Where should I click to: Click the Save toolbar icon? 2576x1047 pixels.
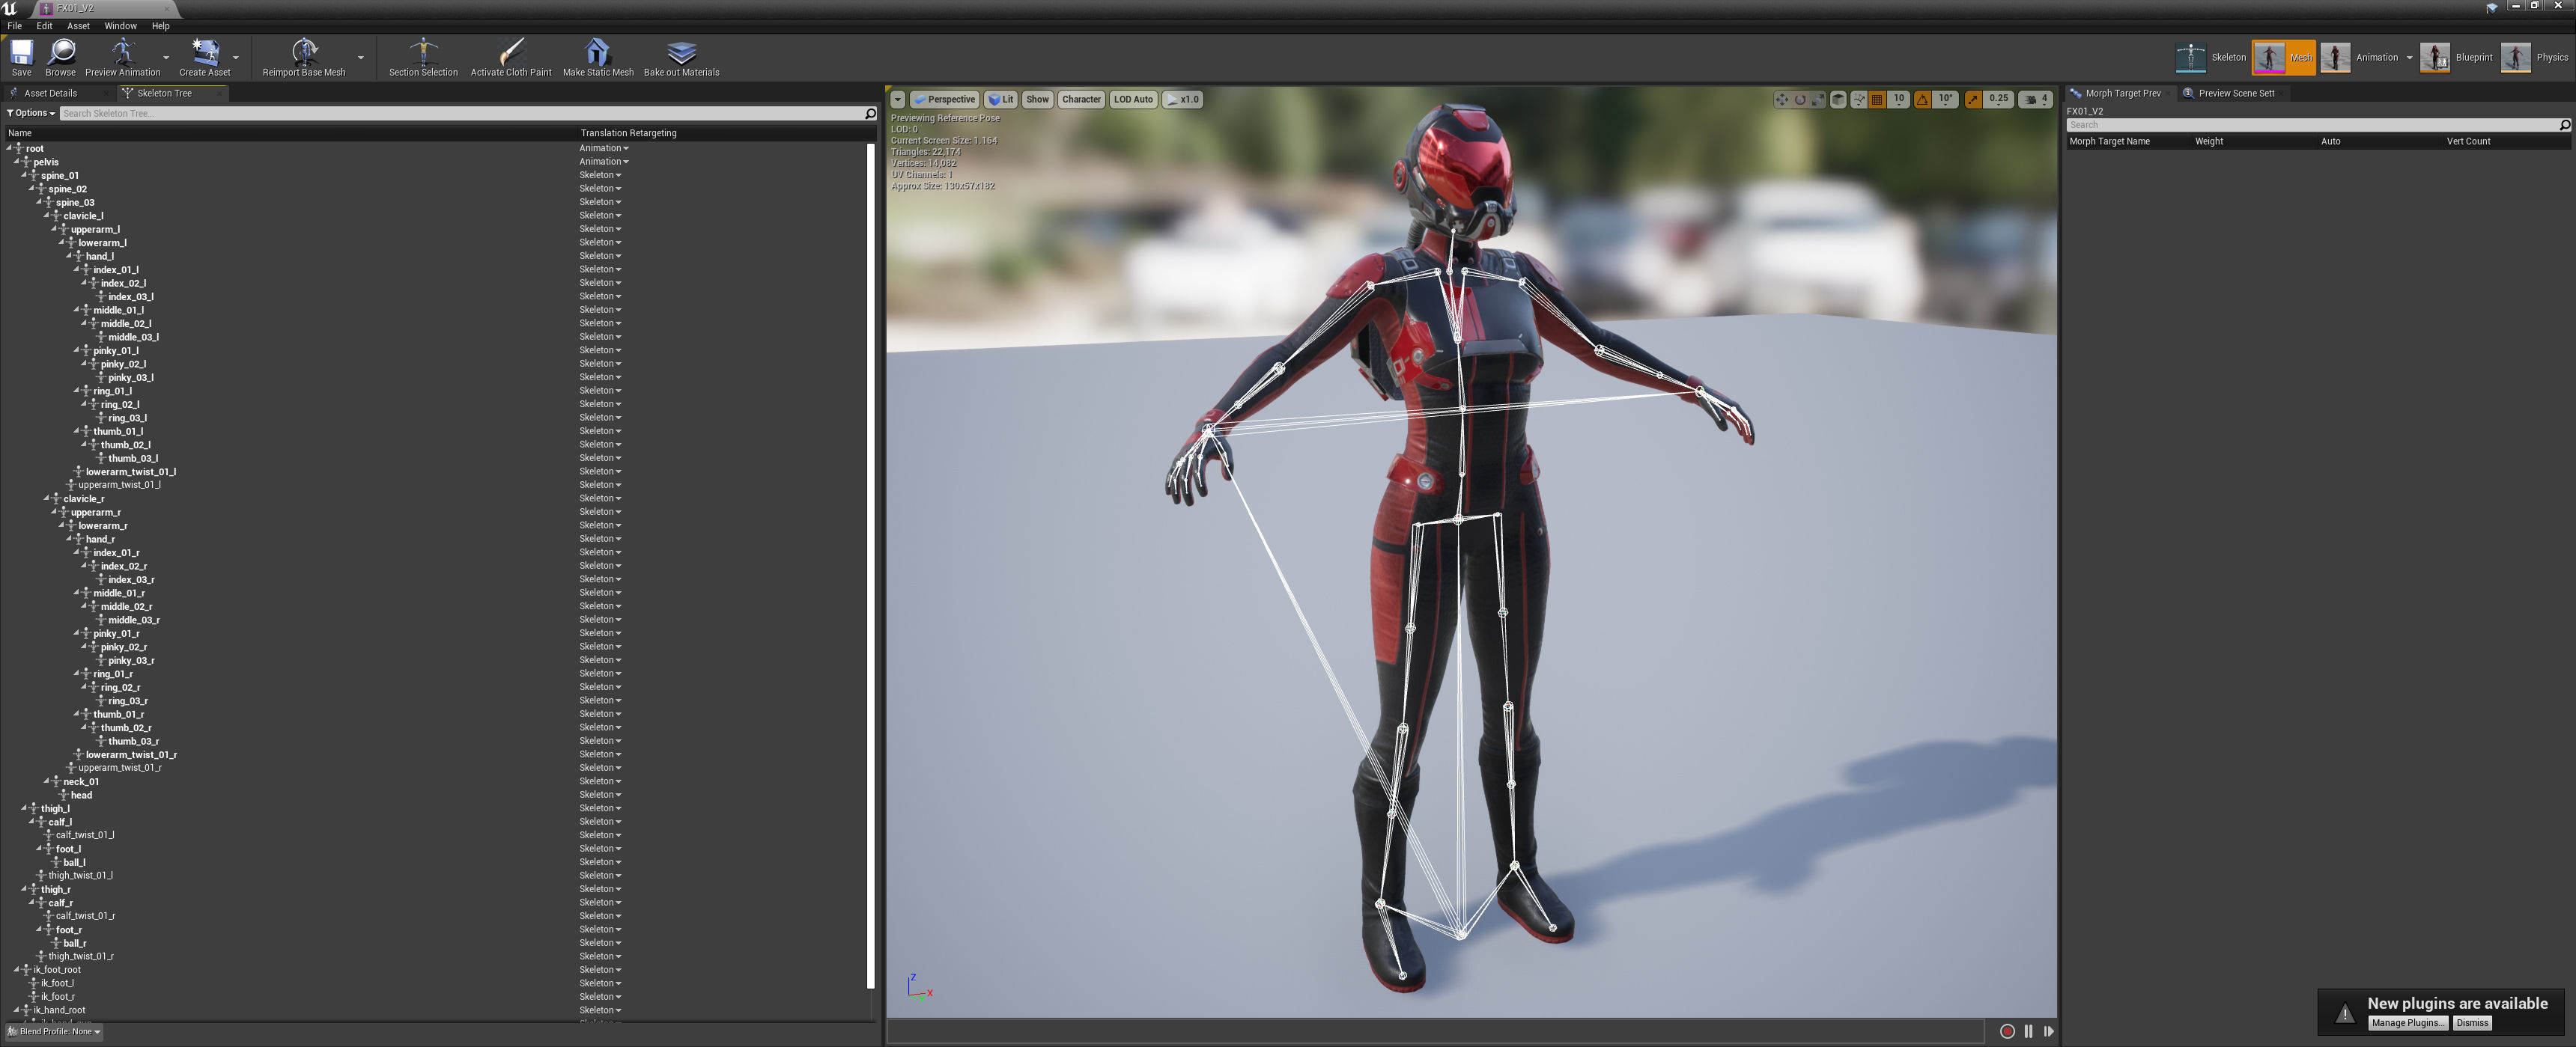coord(21,53)
